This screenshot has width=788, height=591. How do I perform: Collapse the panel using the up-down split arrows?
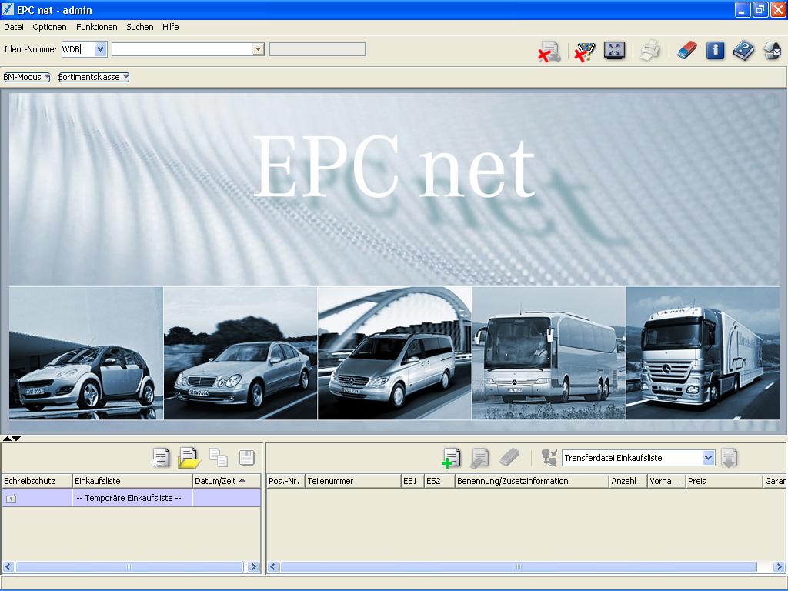click(x=12, y=439)
